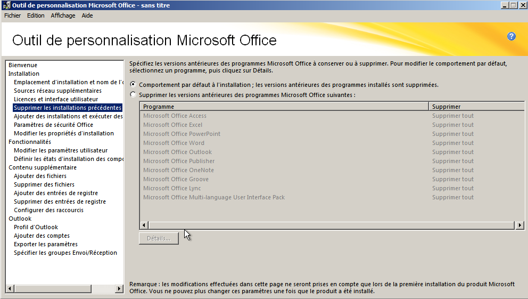Click 'Supprimer tout' in the Access row

[x=453, y=116]
